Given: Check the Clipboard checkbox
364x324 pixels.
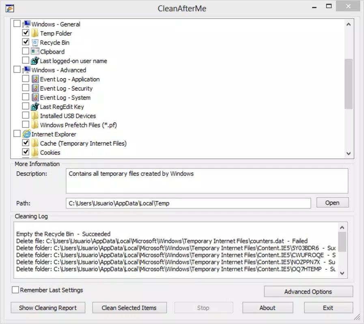Looking at the screenshot, I should tap(26, 51).
